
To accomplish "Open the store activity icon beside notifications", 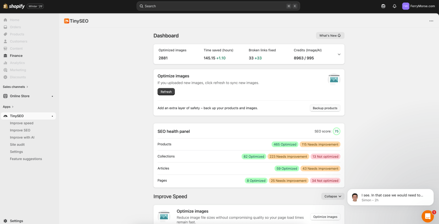I will tap(383, 6).
